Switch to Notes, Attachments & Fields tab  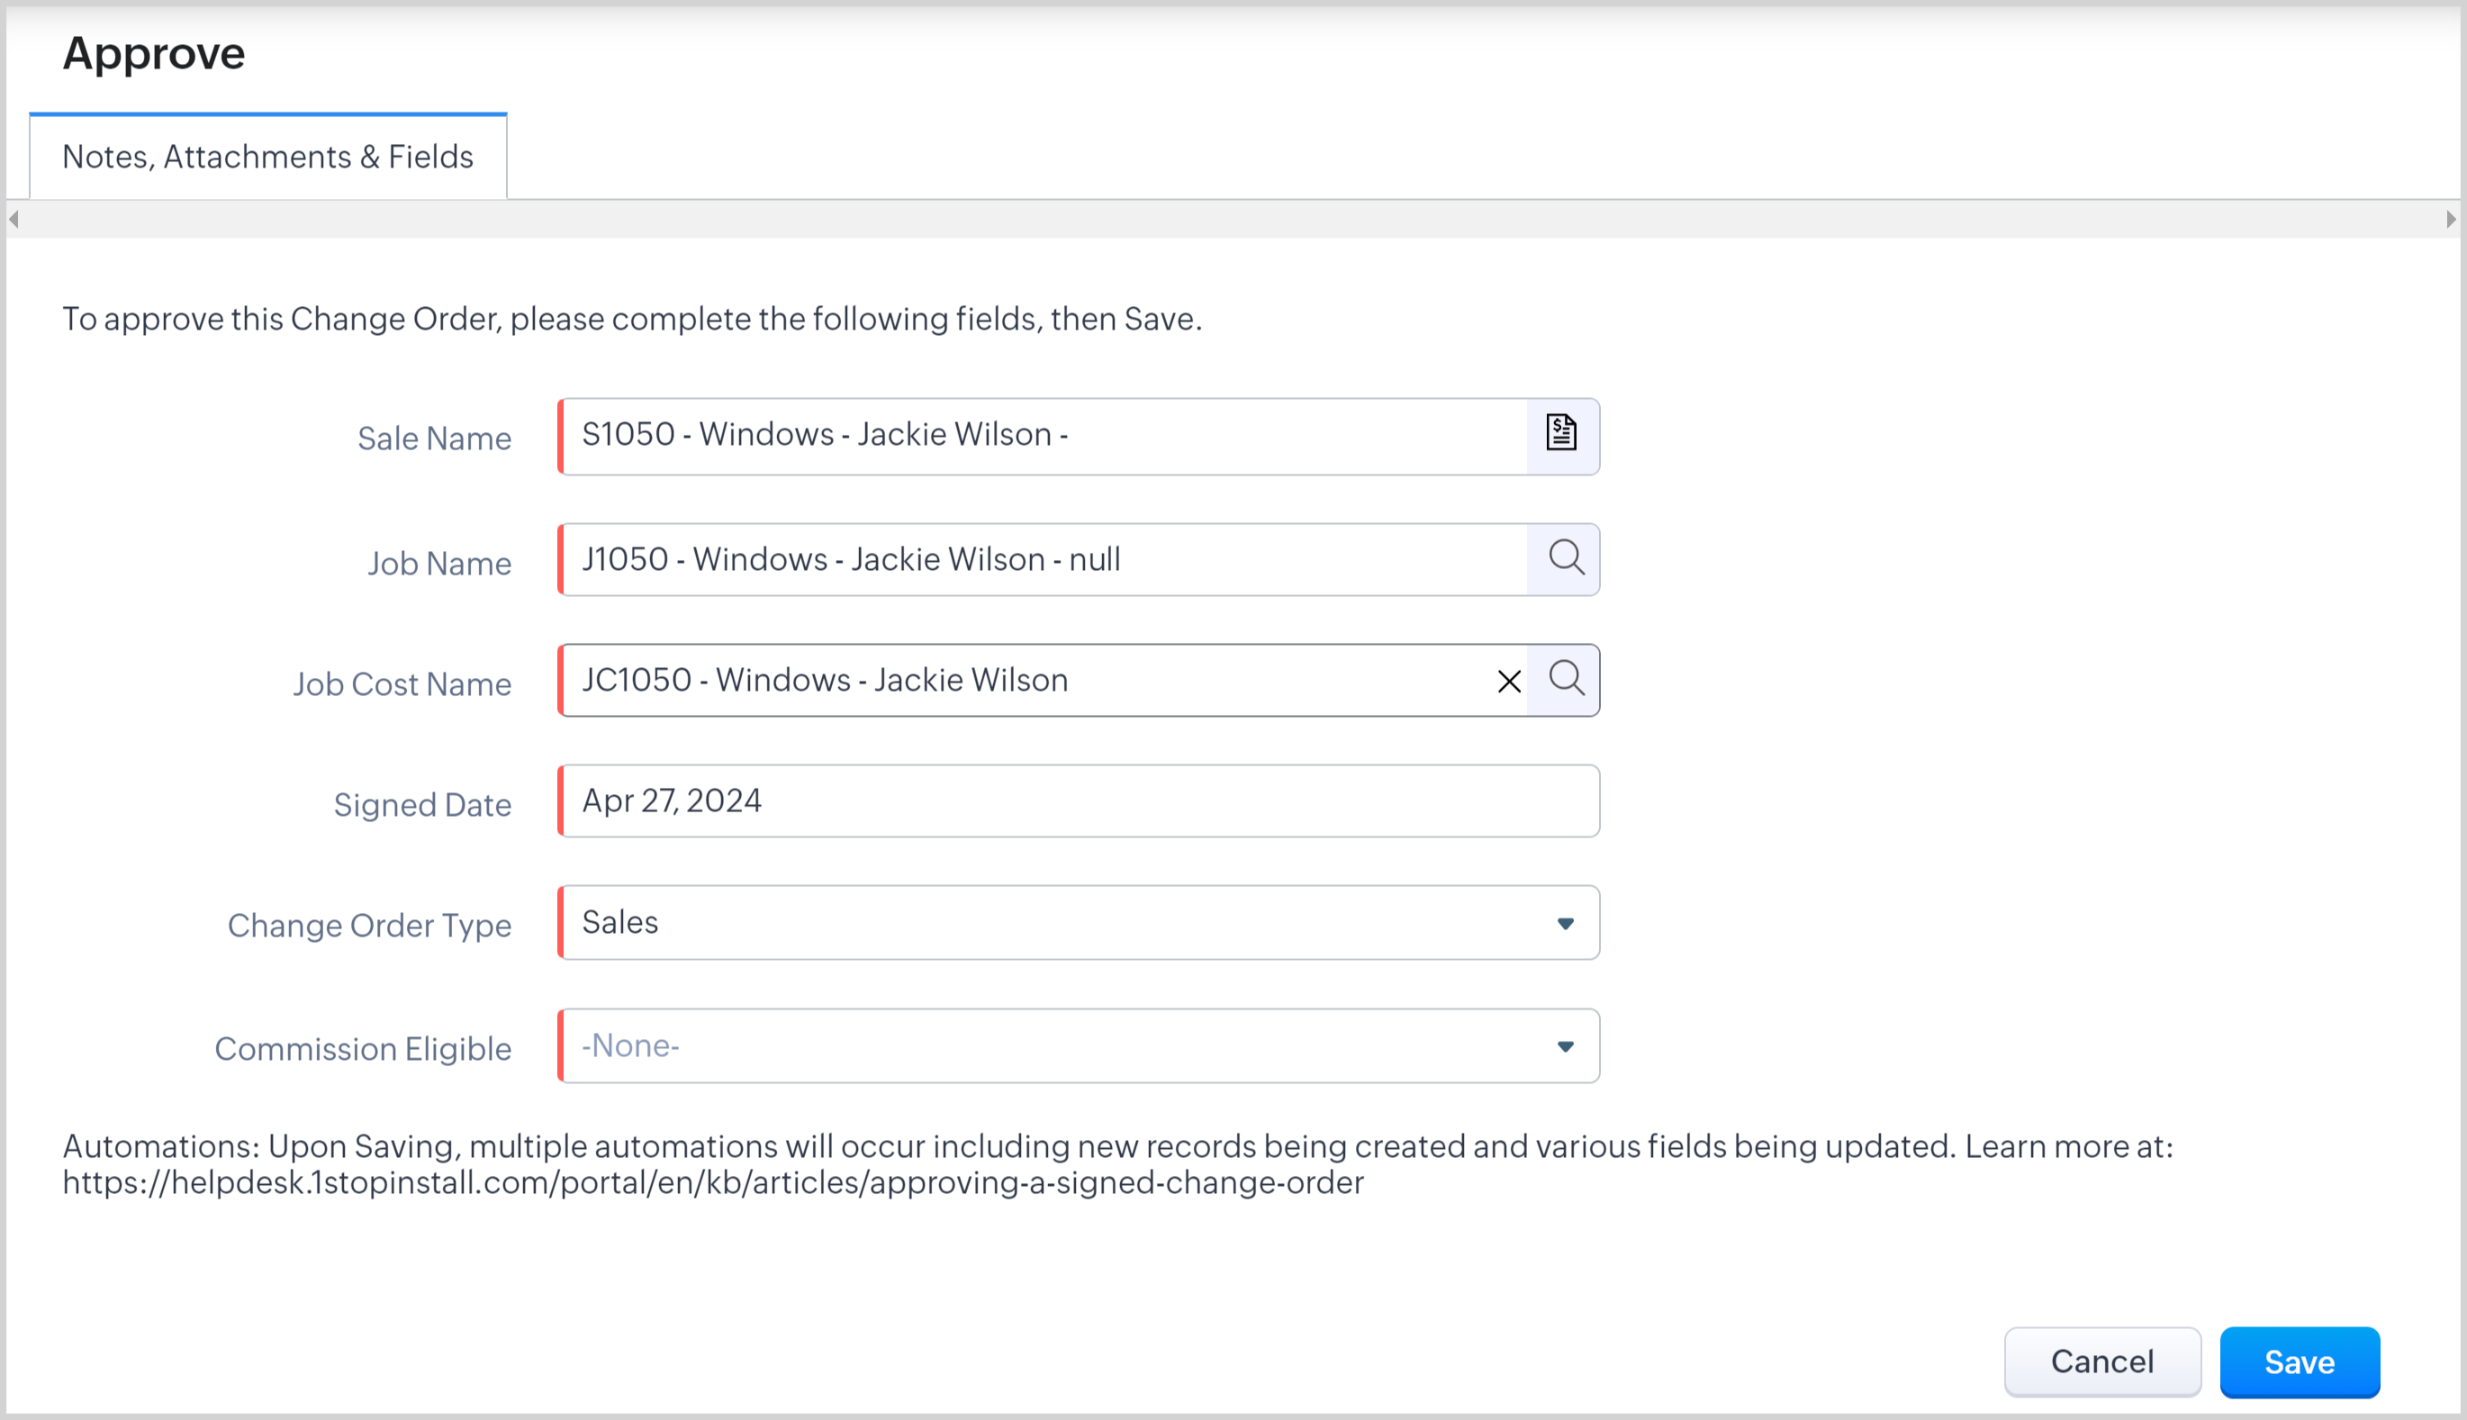point(268,157)
